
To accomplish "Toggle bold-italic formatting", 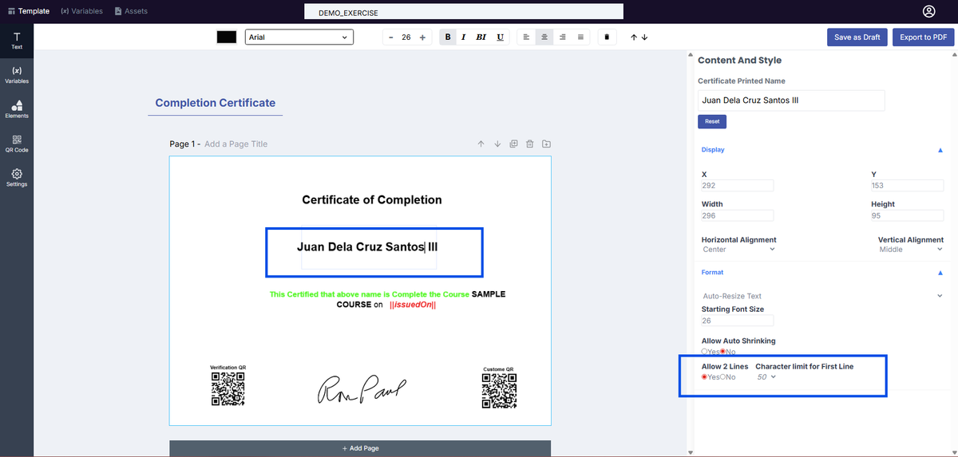I will click(x=481, y=37).
